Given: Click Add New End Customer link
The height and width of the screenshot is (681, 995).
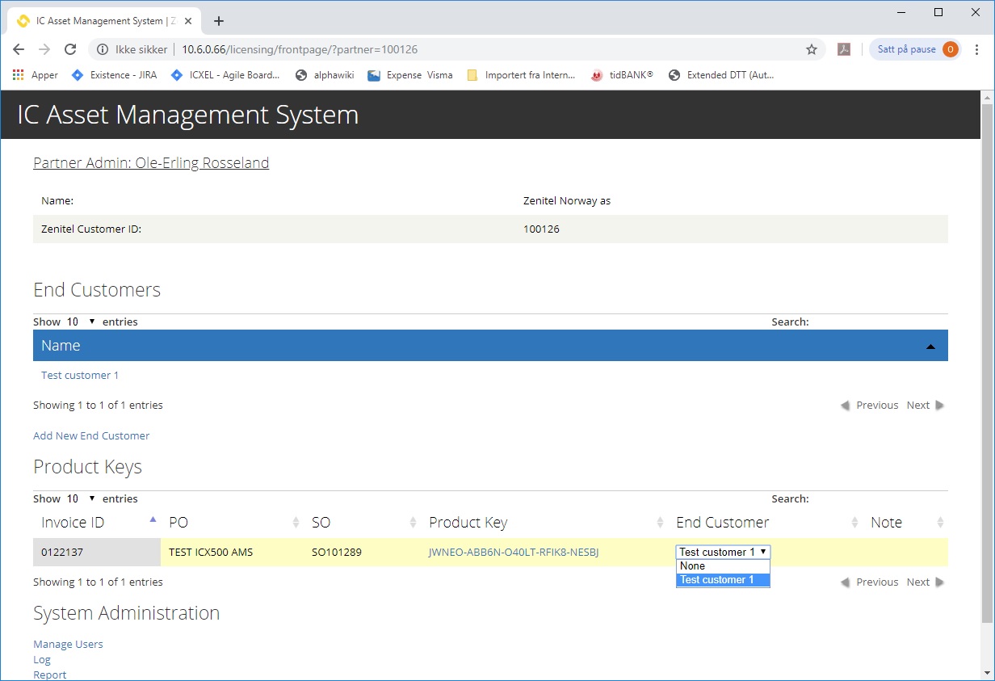Looking at the screenshot, I should pyautogui.click(x=91, y=435).
